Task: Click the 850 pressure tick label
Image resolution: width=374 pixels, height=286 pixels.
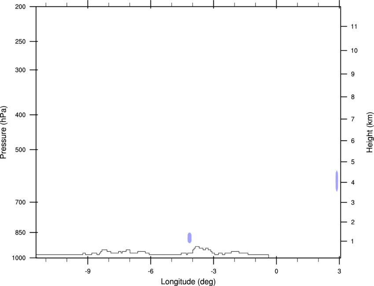Action: (20, 232)
